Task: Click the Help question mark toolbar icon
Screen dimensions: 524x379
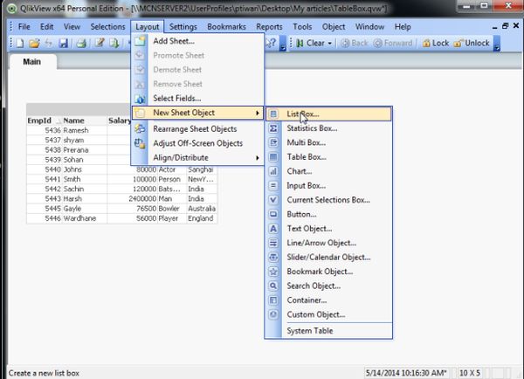Action: coord(272,43)
